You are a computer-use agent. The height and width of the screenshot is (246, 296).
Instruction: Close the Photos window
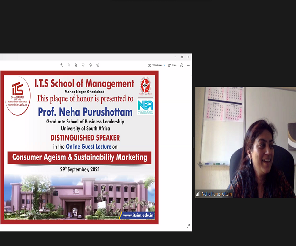point(188,57)
